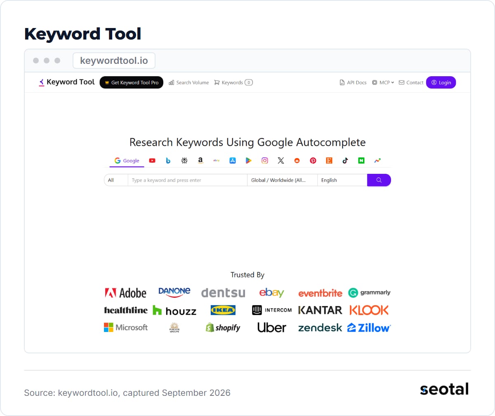This screenshot has height=416, width=495.
Task: Open the Search Volume page
Action: [x=189, y=82]
